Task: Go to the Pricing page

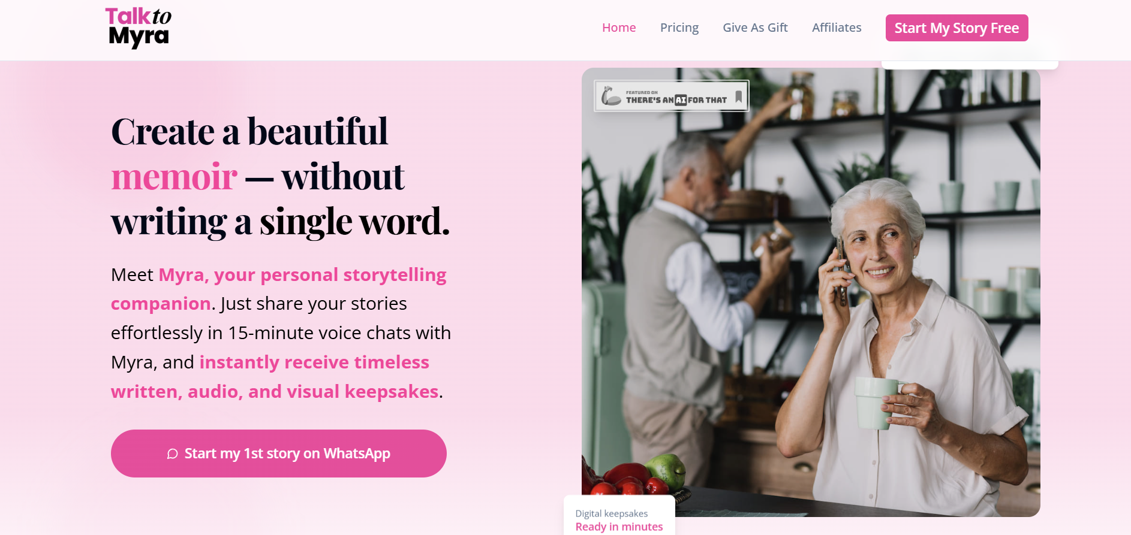Action: [679, 28]
